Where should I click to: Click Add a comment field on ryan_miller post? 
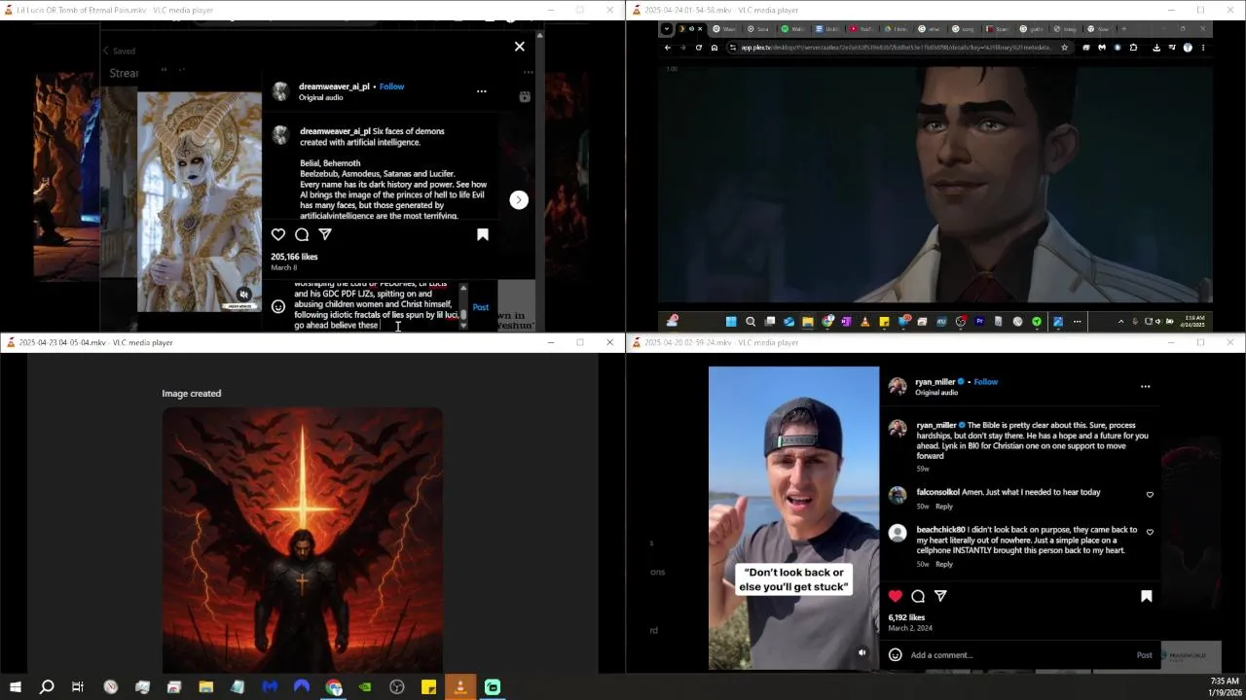coord(1017,655)
